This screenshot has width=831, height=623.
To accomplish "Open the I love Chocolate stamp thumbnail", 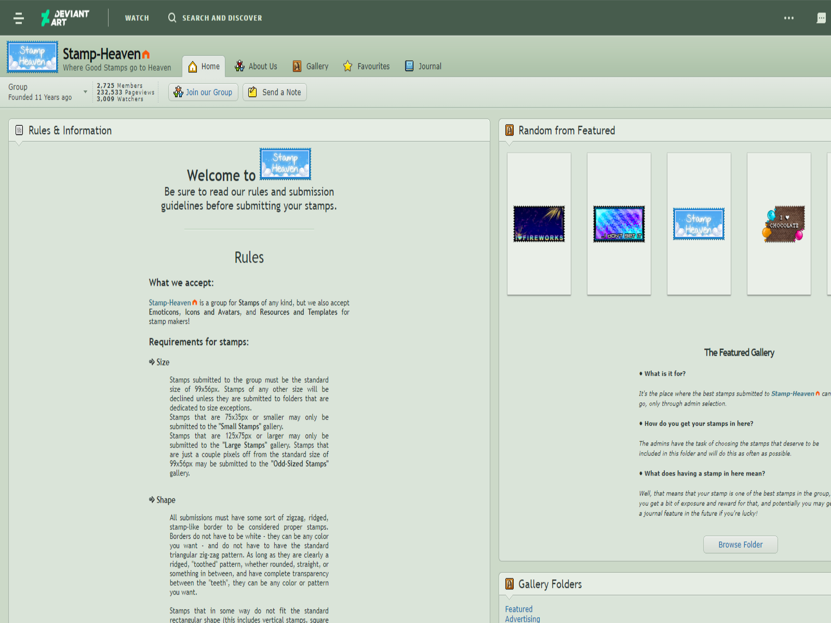I will coord(783,224).
